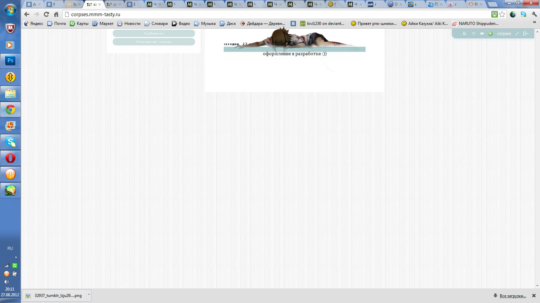Open the downloaded file options arrow
The height and width of the screenshot is (303, 540).
[x=89, y=295]
